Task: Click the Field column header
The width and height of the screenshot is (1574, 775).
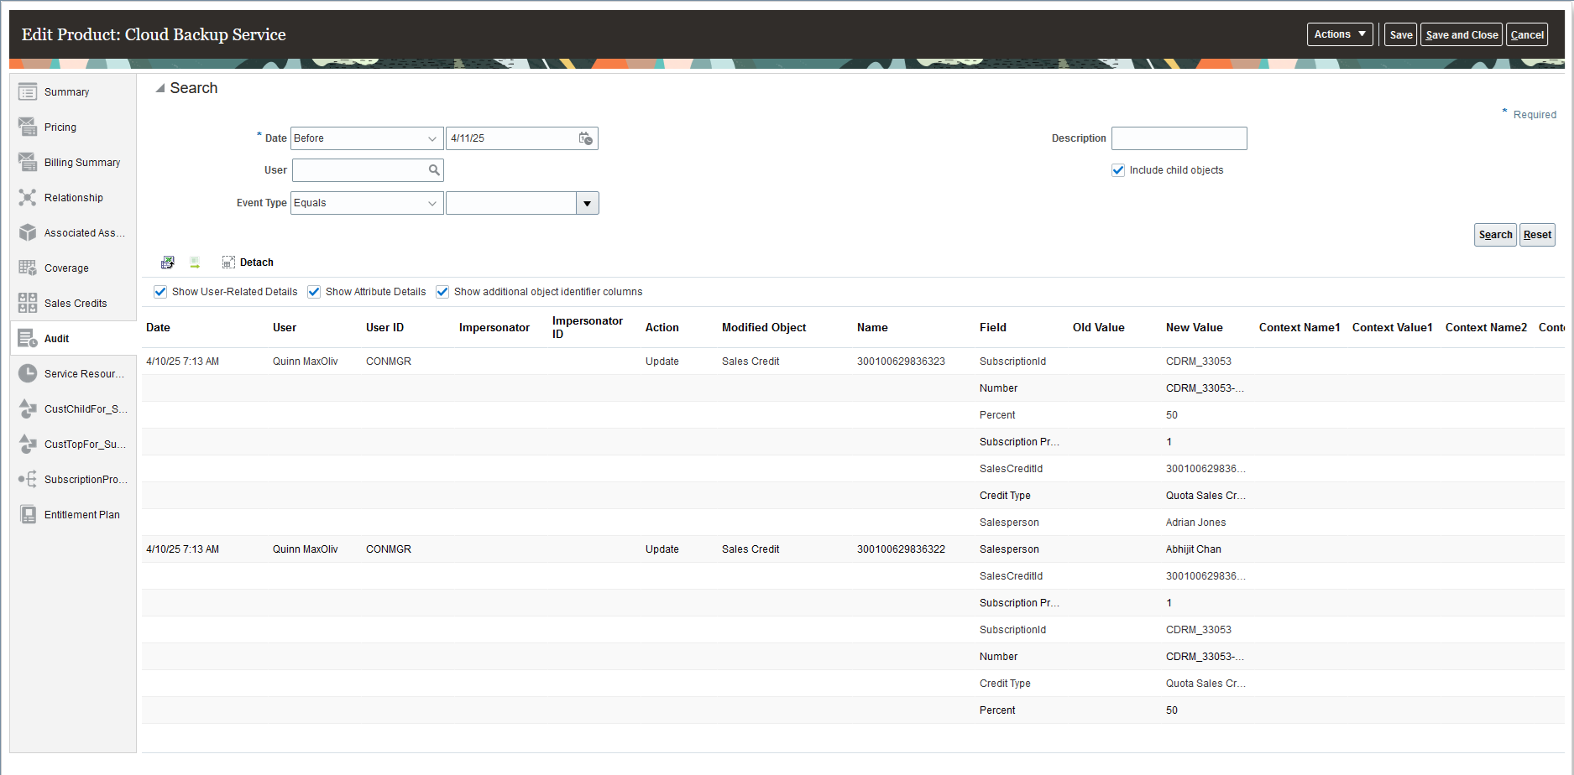Action: tap(993, 328)
